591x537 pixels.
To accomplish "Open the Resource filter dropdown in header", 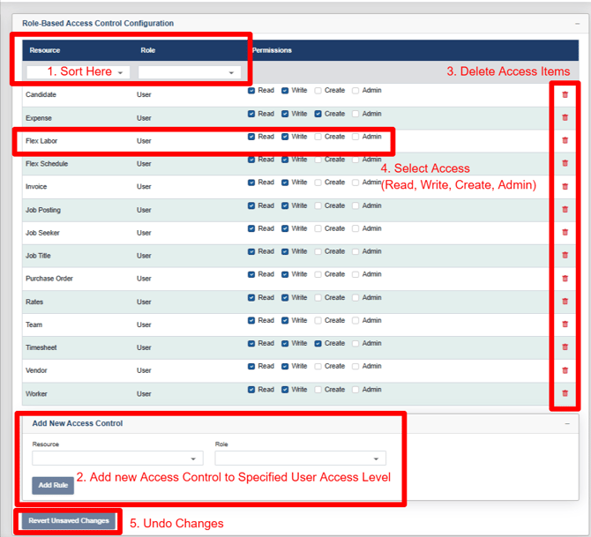I will (79, 72).
